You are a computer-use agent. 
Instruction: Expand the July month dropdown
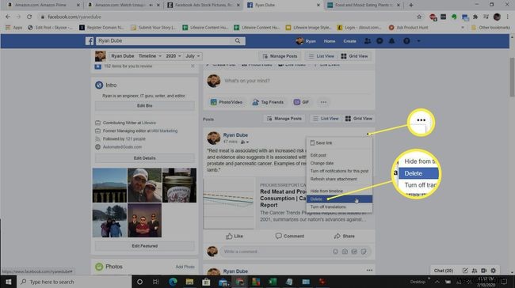[x=193, y=56]
